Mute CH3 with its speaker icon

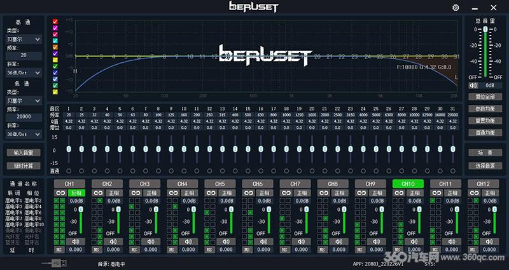click(151, 242)
